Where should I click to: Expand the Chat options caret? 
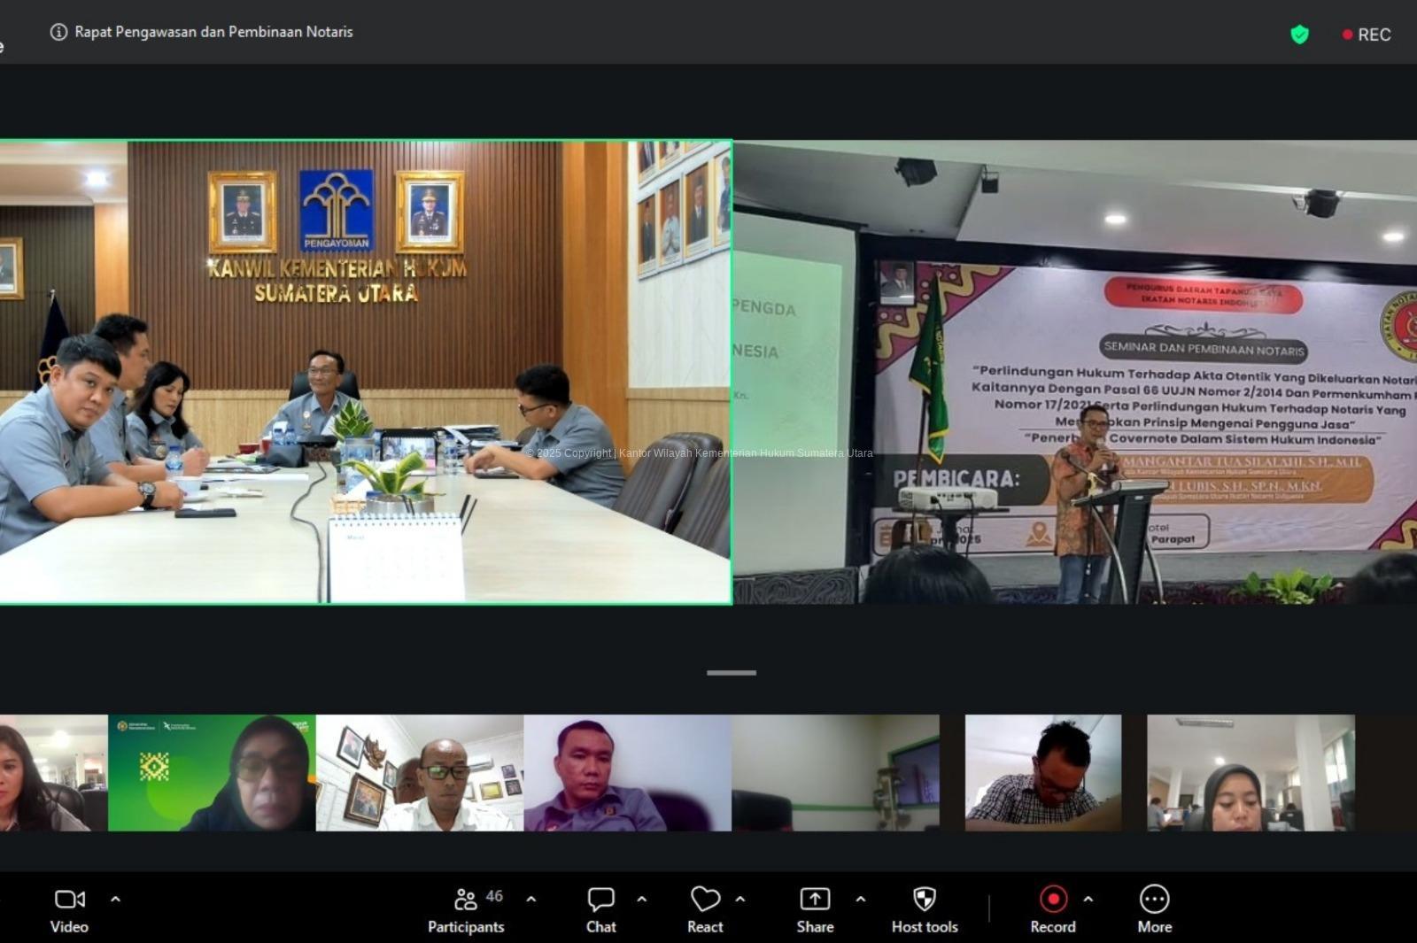(x=642, y=899)
